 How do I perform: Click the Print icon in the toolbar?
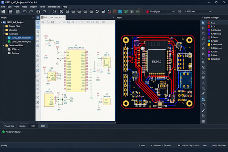(38, 11)
